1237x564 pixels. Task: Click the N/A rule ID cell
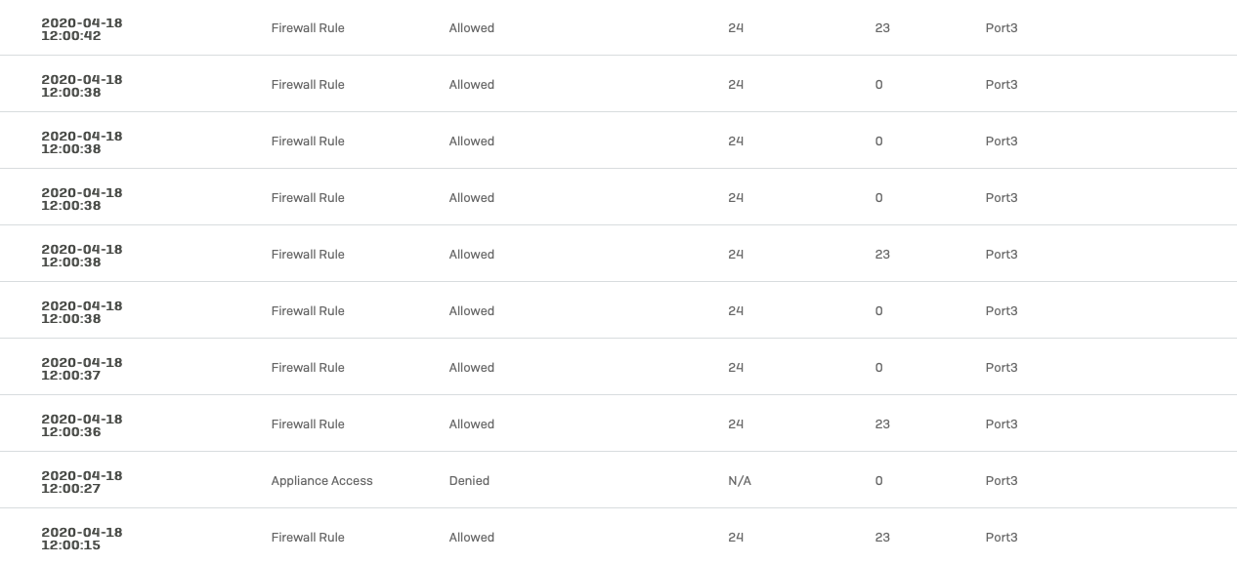740,481
